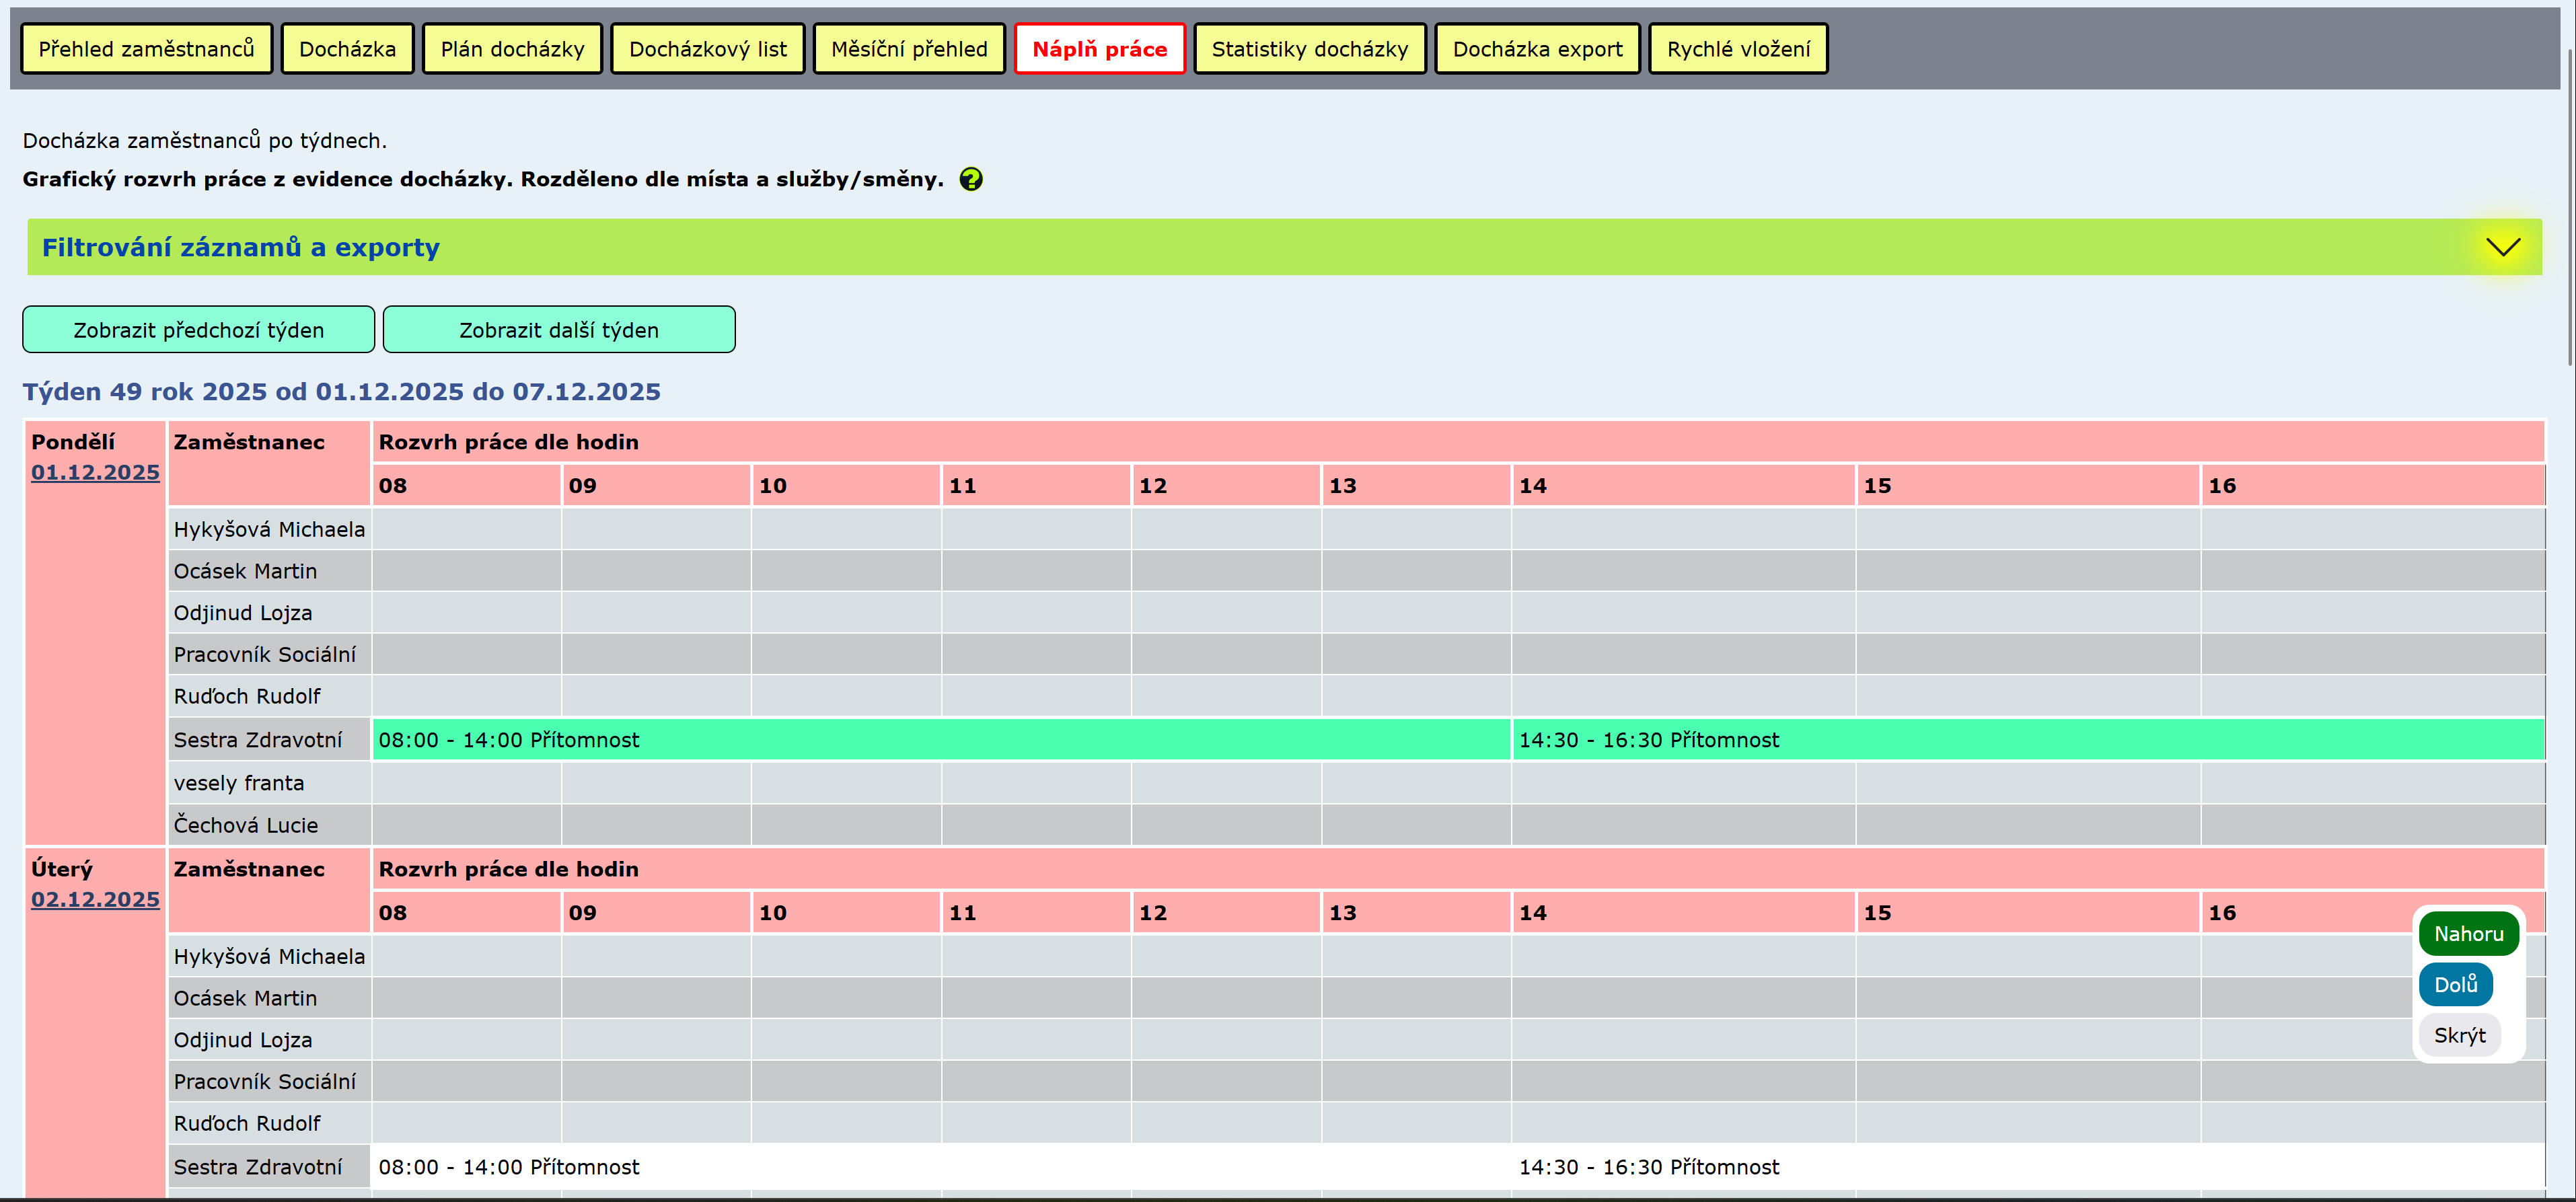This screenshot has width=2576, height=1202.
Task: Open Docházkový list tab
Action: [707, 49]
